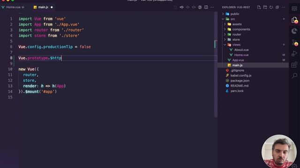Open the Search view magnifier icon
The image size is (300, 168).
tap(294, 76)
